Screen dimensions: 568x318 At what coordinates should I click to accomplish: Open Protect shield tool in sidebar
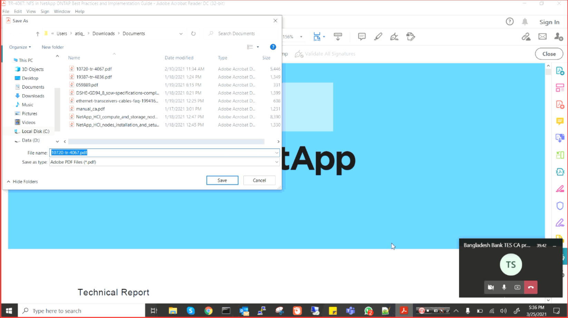point(560,206)
